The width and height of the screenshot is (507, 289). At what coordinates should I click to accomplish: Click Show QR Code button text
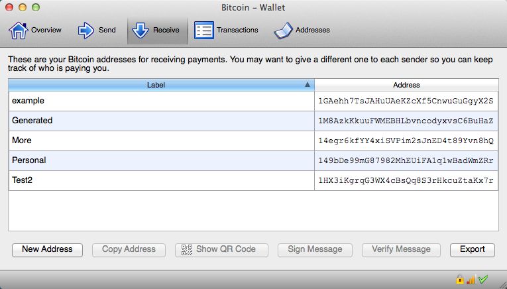click(x=226, y=249)
